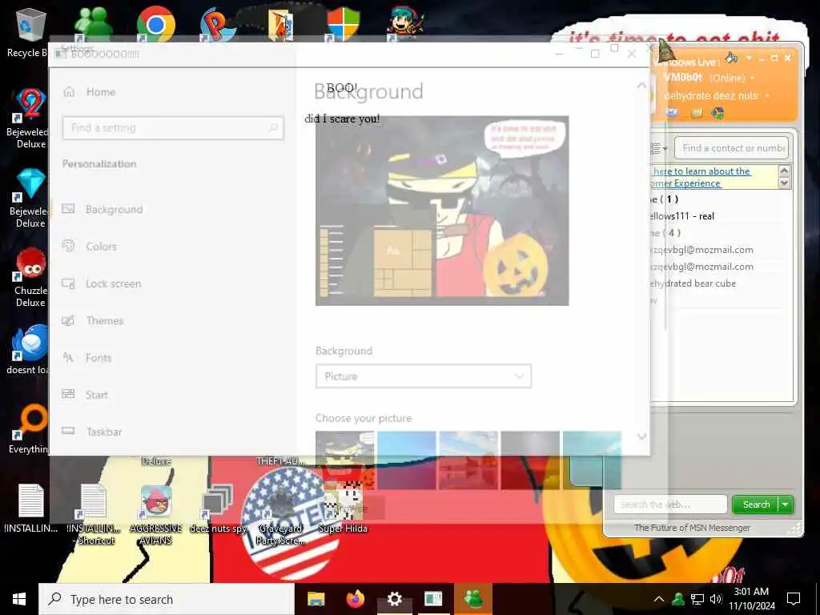Switch to Messenger taskbar button
The height and width of the screenshot is (615, 820).
(474, 599)
